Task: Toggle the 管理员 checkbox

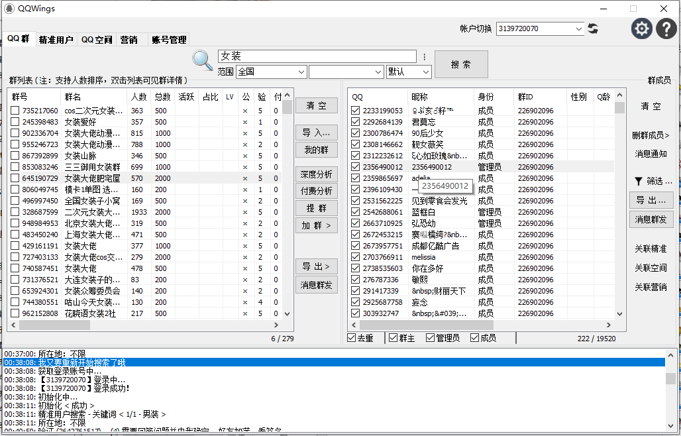Action: [x=431, y=338]
